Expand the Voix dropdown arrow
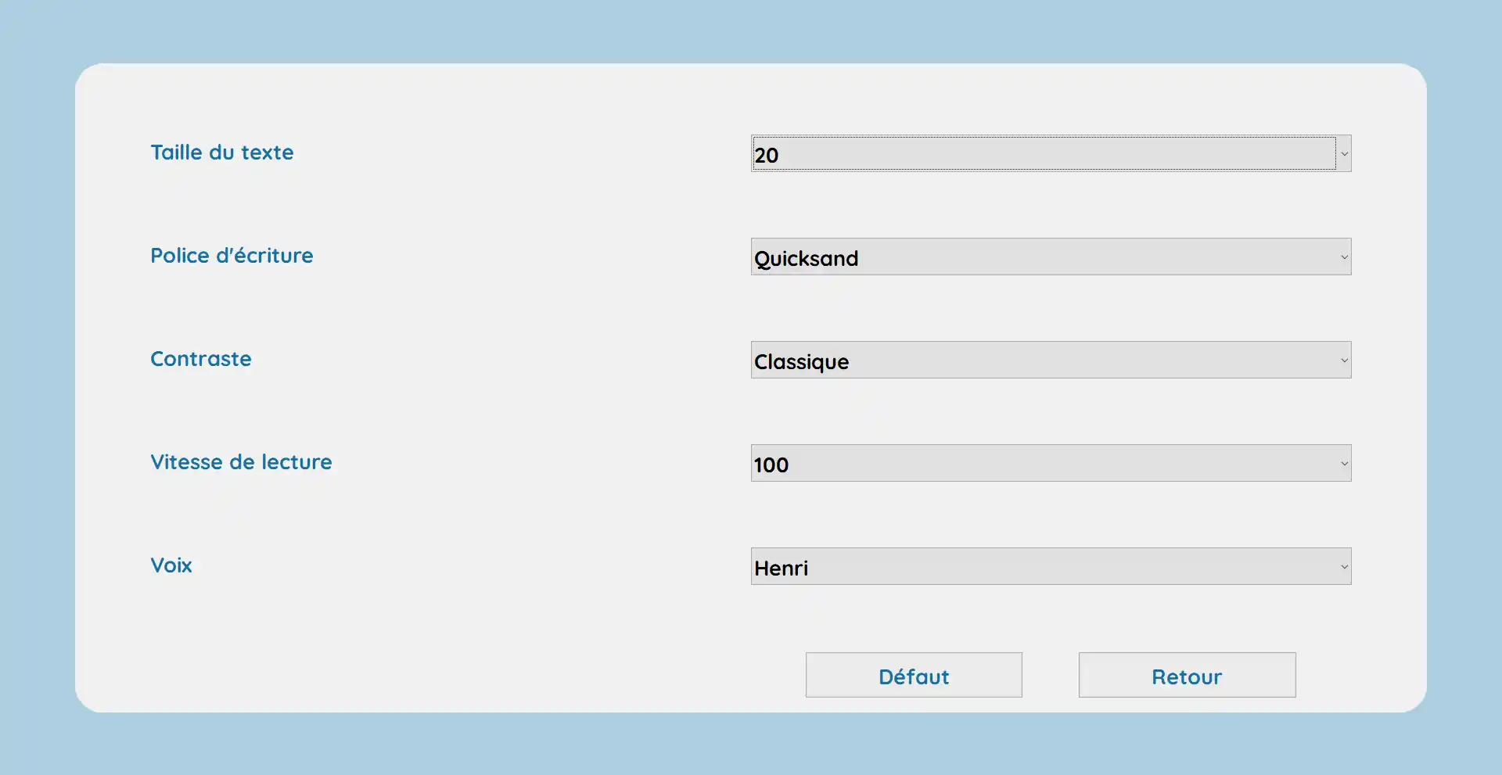Viewport: 1502px width, 775px height. coord(1344,567)
